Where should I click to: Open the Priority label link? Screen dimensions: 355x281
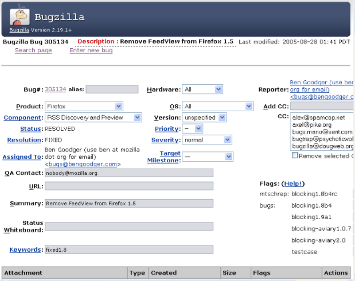(x=167, y=128)
